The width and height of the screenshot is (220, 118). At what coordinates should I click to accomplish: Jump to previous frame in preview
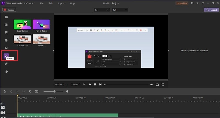[84, 85]
